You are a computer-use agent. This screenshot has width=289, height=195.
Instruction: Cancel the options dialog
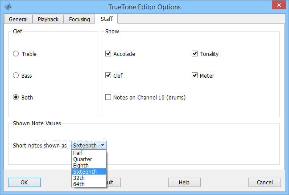264,182
